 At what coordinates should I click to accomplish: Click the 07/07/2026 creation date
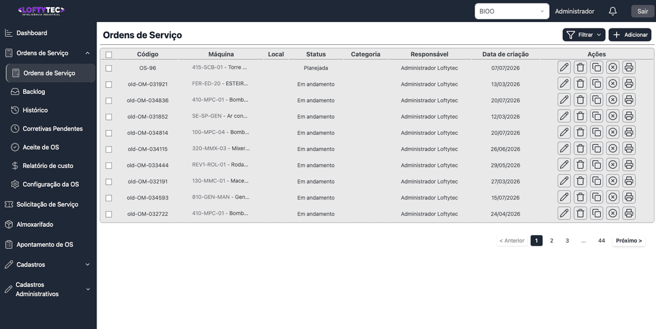(505, 68)
